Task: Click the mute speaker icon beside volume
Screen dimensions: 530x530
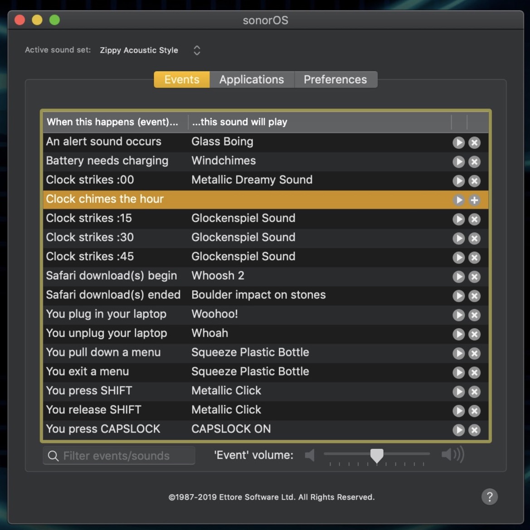Action: click(x=310, y=455)
